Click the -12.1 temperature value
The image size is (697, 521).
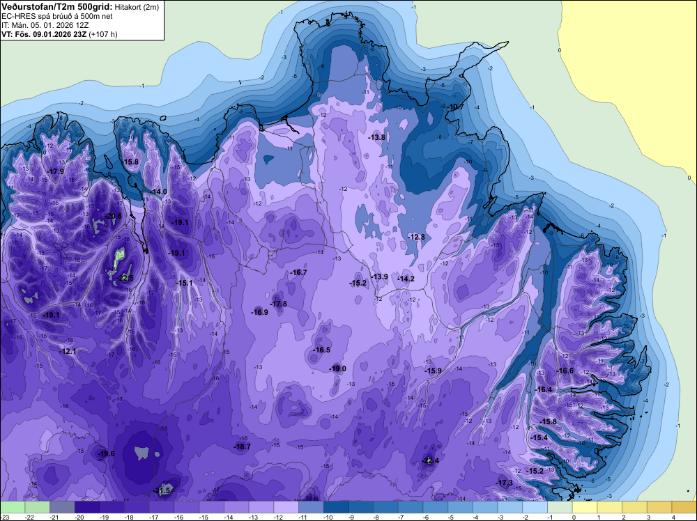[x=68, y=351]
